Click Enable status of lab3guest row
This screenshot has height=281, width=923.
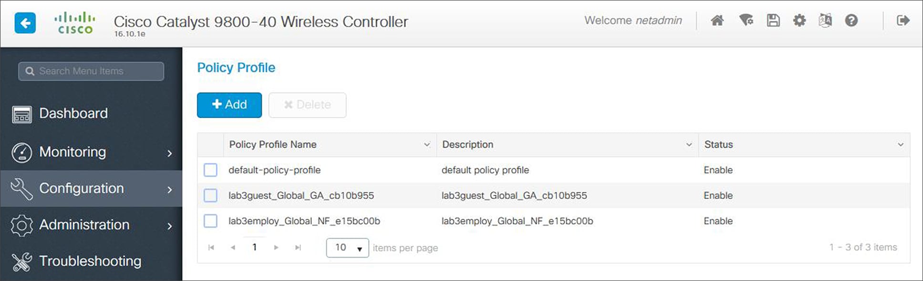[718, 195]
